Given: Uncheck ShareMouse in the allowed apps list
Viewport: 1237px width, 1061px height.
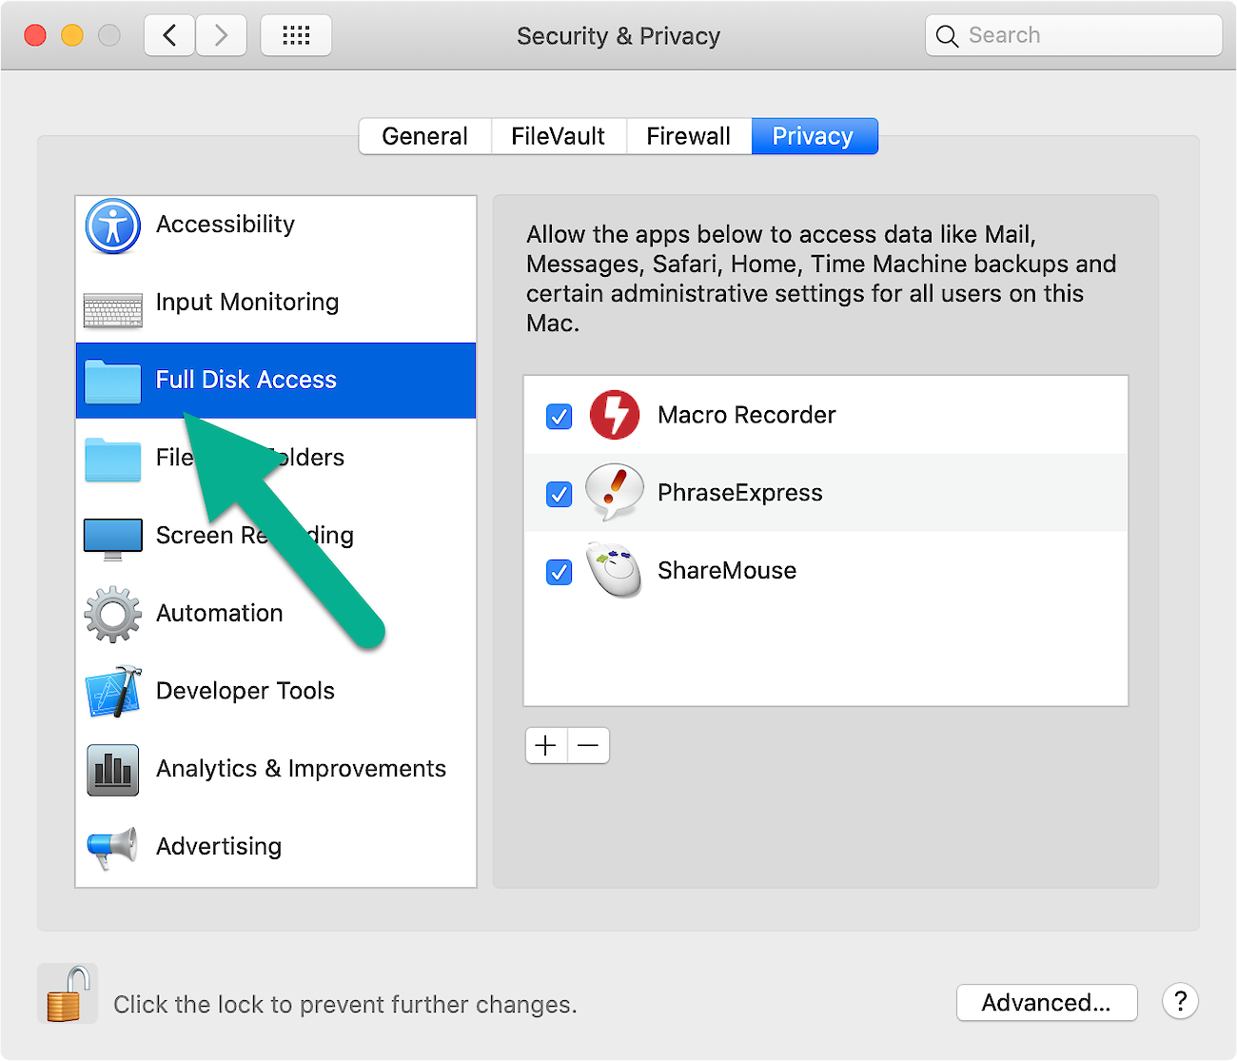Looking at the screenshot, I should pyautogui.click(x=559, y=572).
